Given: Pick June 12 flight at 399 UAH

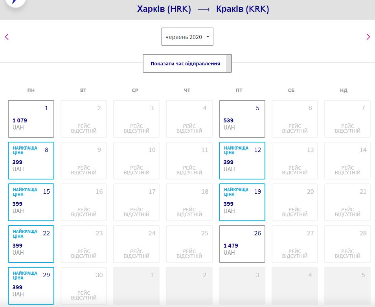Looking at the screenshot, I should (242, 161).
